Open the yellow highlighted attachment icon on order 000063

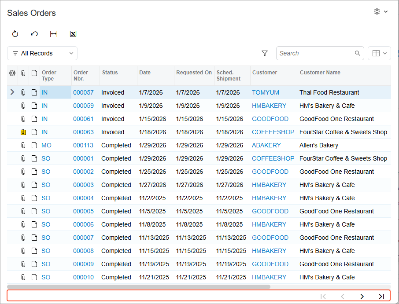tap(23, 132)
